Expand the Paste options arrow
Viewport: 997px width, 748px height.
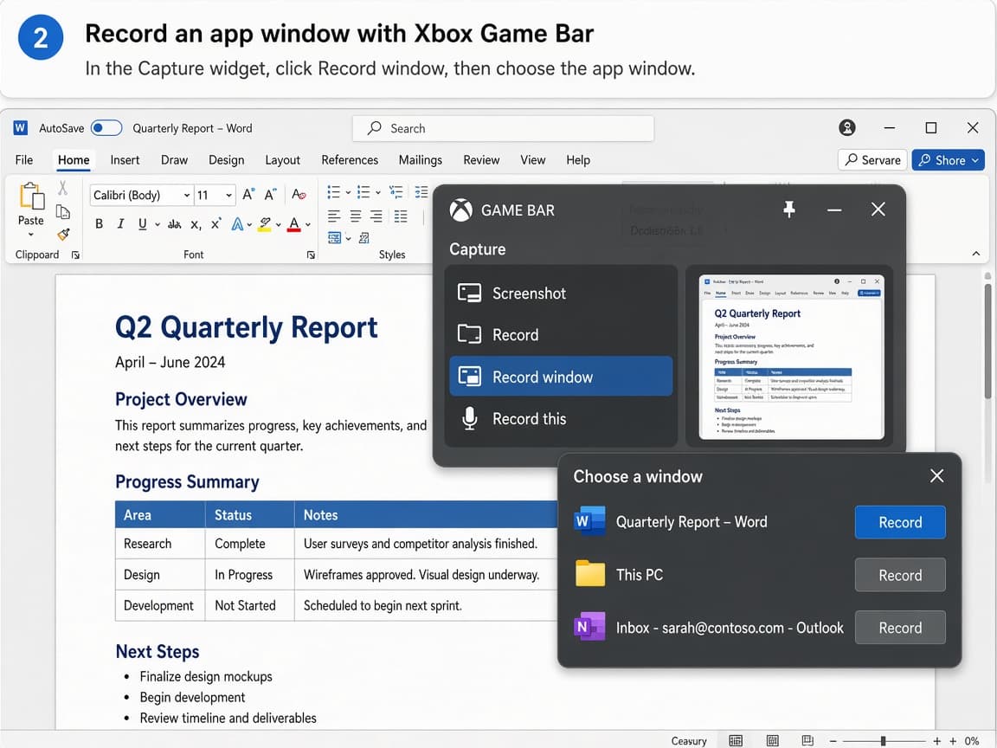point(30,235)
